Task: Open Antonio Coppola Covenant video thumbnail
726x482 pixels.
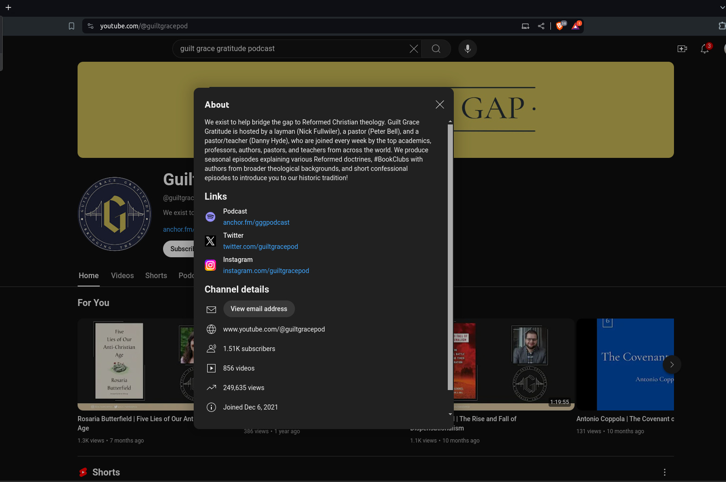Action: (x=625, y=365)
